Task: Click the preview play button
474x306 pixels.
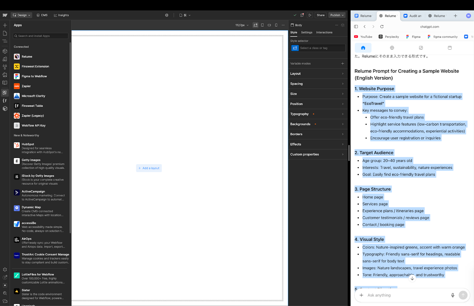Action: pyautogui.click(x=310, y=15)
